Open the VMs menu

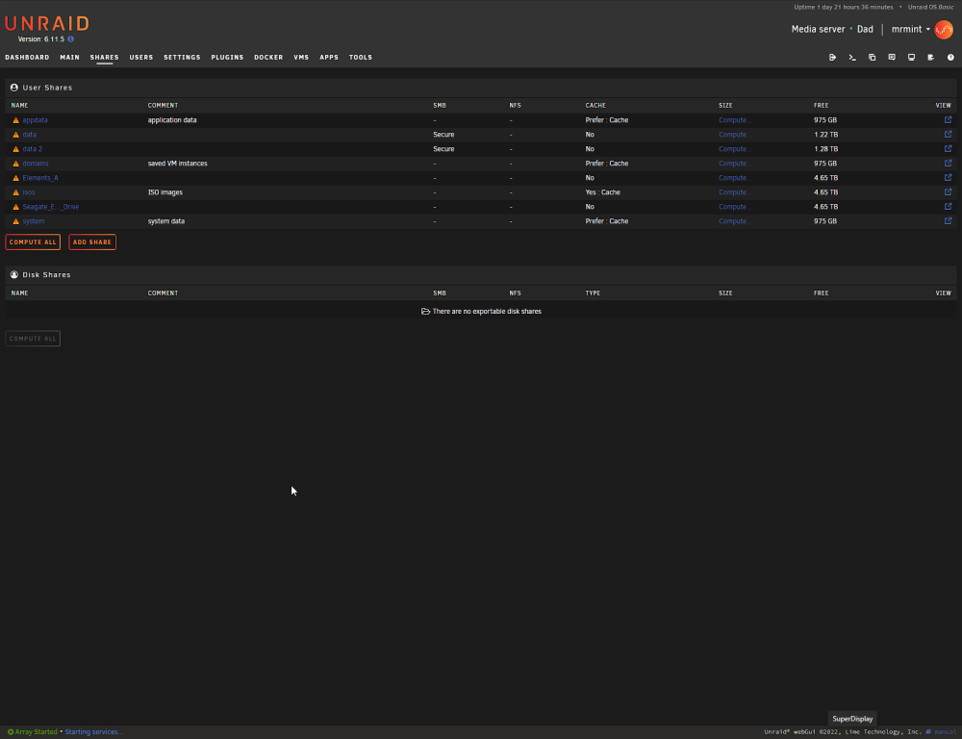pyautogui.click(x=301, y=57)
